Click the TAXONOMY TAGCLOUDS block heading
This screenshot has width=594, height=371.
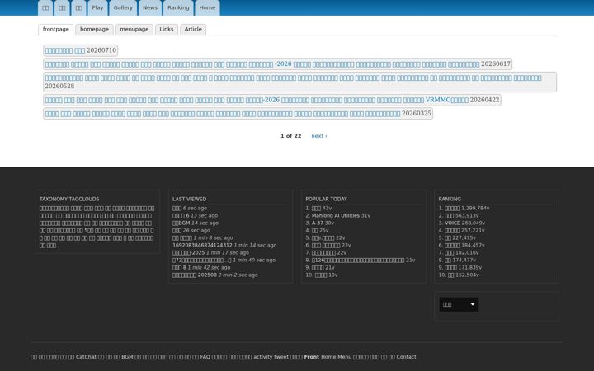(x=69, y=200)
